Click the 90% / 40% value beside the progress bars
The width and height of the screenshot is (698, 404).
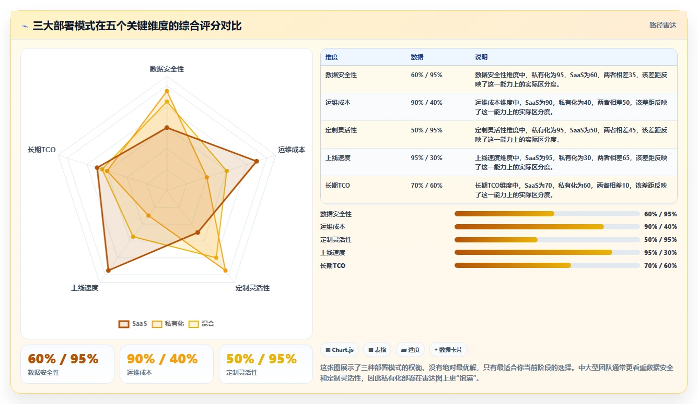(x=660, y=227)
